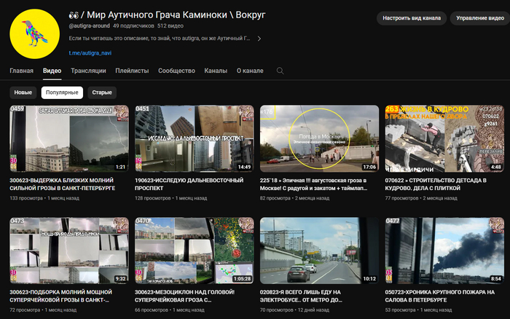Open the "Сообщество" tab

[176, 71]
